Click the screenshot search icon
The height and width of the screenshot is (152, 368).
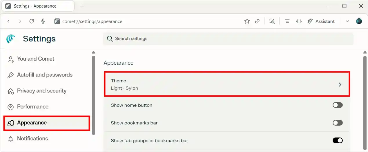[x=272, y=21]
